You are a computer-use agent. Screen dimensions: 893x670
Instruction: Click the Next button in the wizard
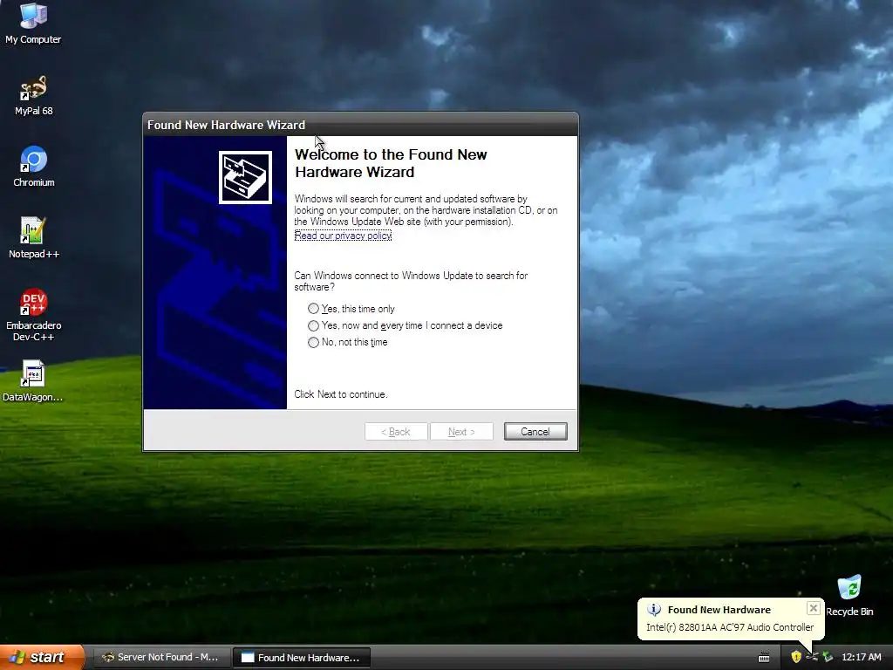[x=461, y=432]
